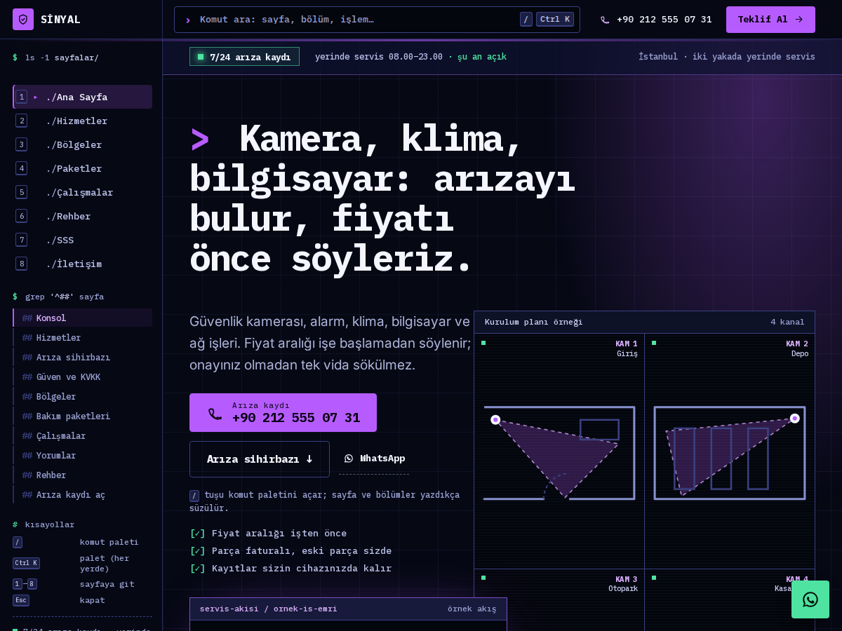Click the KAM 1 Giriş camera view
Screen dimensions: 842x631
pyautogui.click(x=559, y=451)
